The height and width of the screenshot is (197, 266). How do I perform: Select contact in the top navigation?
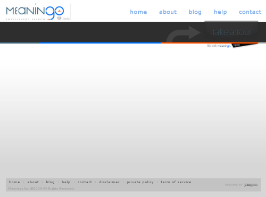pos(250,12)
